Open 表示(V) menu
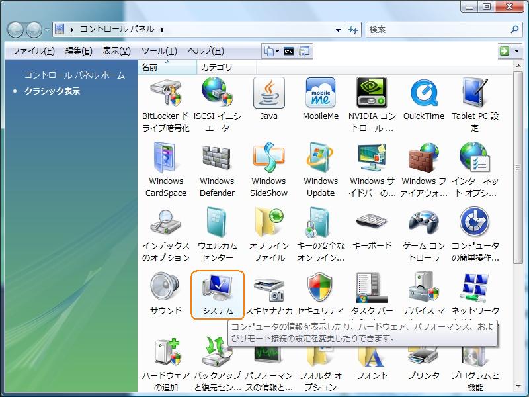 pyautogui.click(x=117, y=51)
